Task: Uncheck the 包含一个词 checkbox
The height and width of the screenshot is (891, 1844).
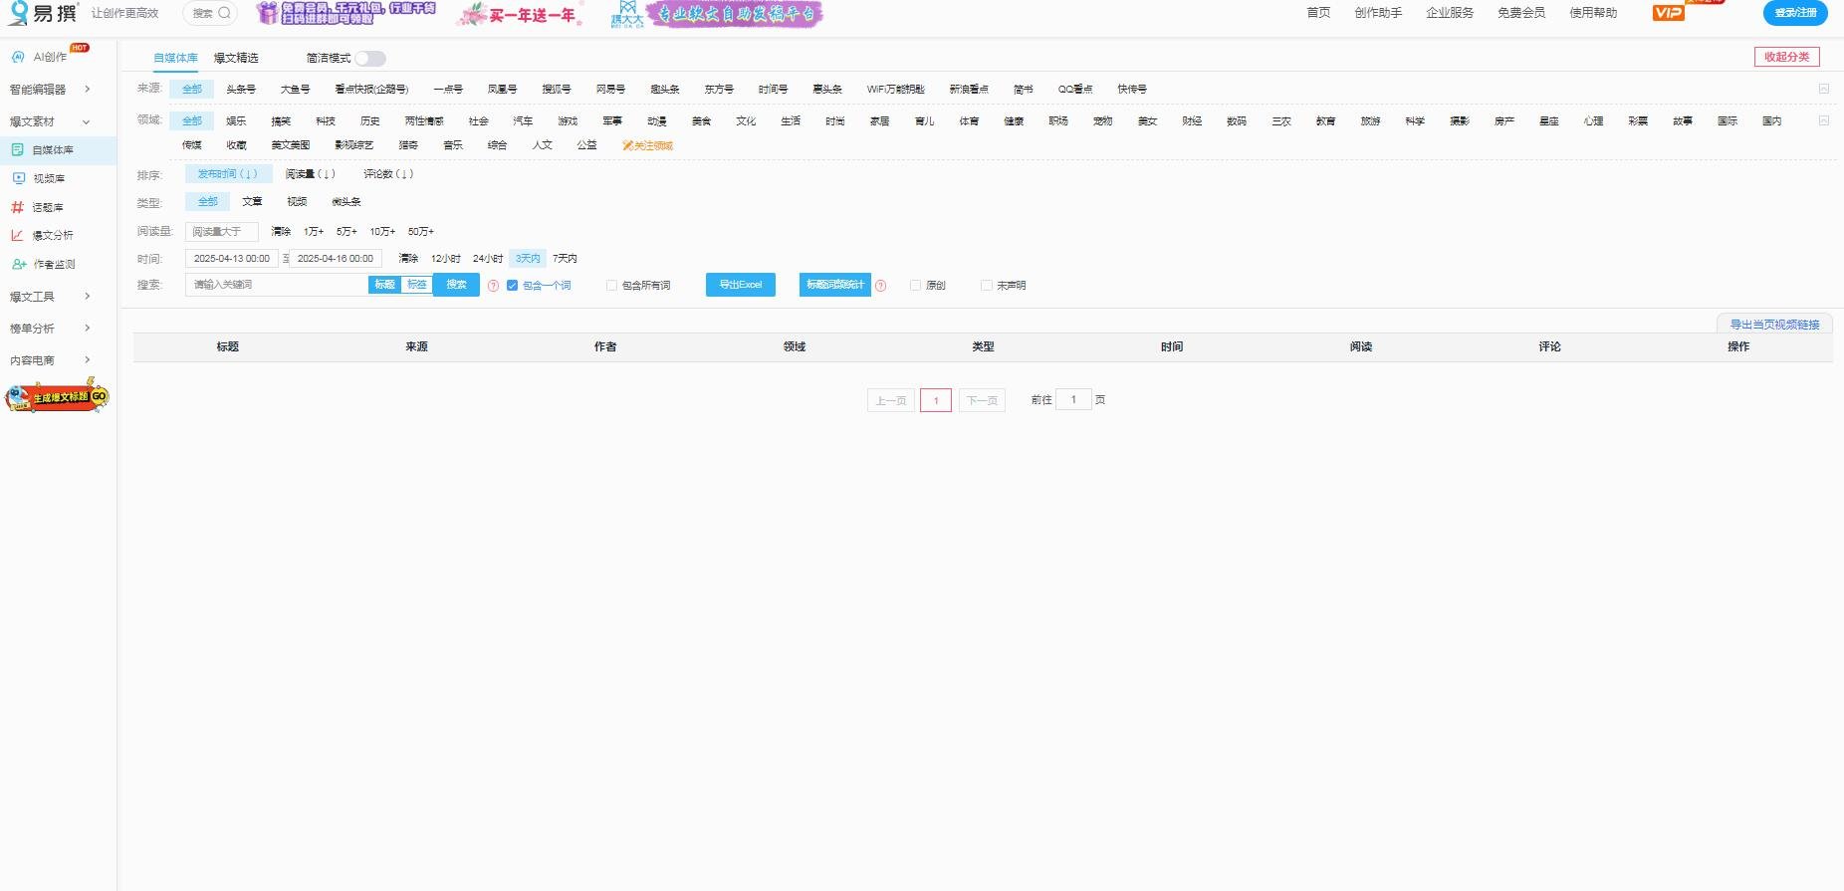Action: click(512, 286)
